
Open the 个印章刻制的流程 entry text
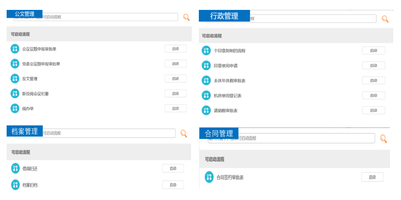229,51
